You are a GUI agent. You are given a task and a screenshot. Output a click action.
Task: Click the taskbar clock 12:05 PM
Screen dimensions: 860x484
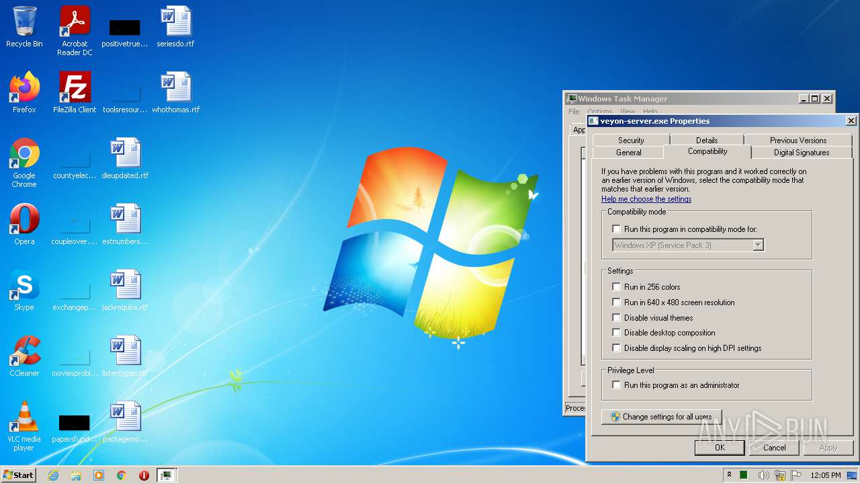[826, 475]
